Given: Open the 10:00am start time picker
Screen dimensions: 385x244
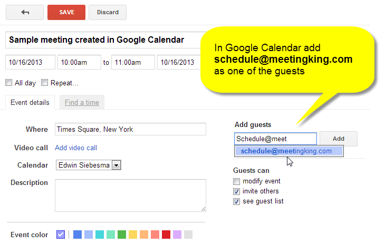Looking at the screenshot, I should [79, 62].
